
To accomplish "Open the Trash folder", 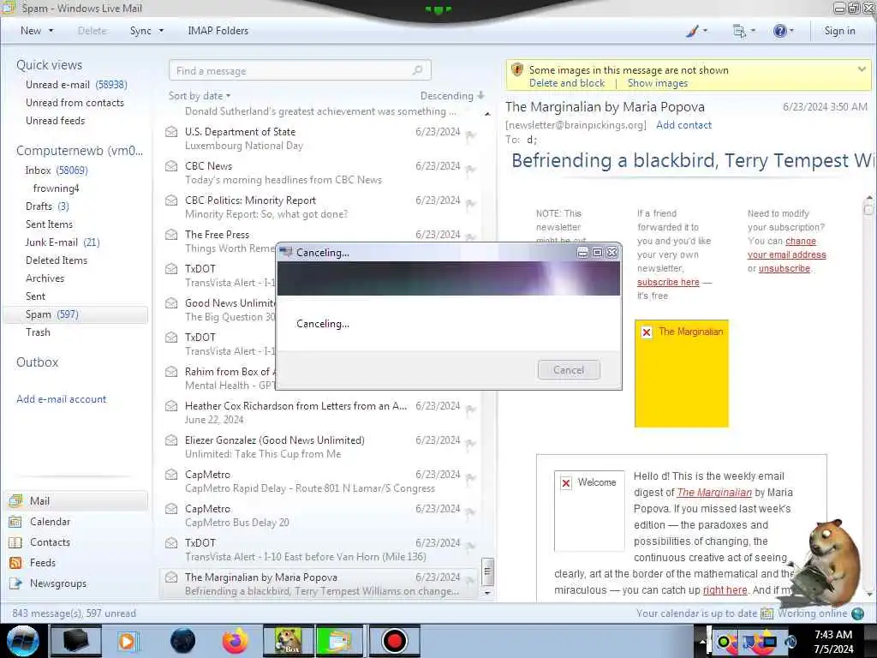I will pos(38,332).
